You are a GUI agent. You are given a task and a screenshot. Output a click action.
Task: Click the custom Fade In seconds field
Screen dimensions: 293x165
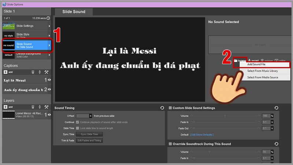[266, 122]
